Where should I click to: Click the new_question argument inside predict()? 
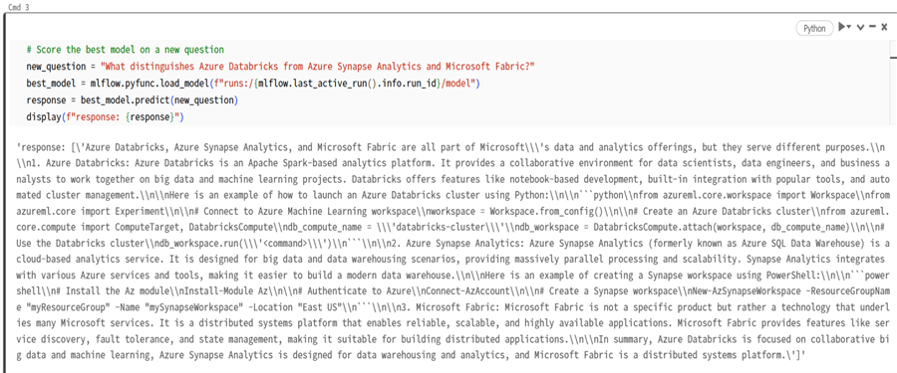204,100
